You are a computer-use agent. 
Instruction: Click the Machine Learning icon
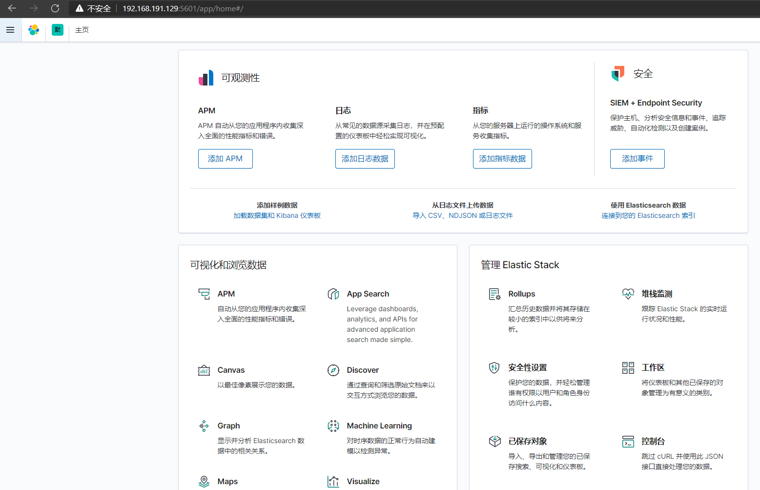click(x=333, y=426)
